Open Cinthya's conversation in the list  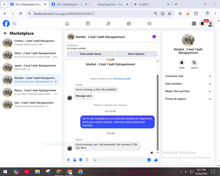[31, 43]
